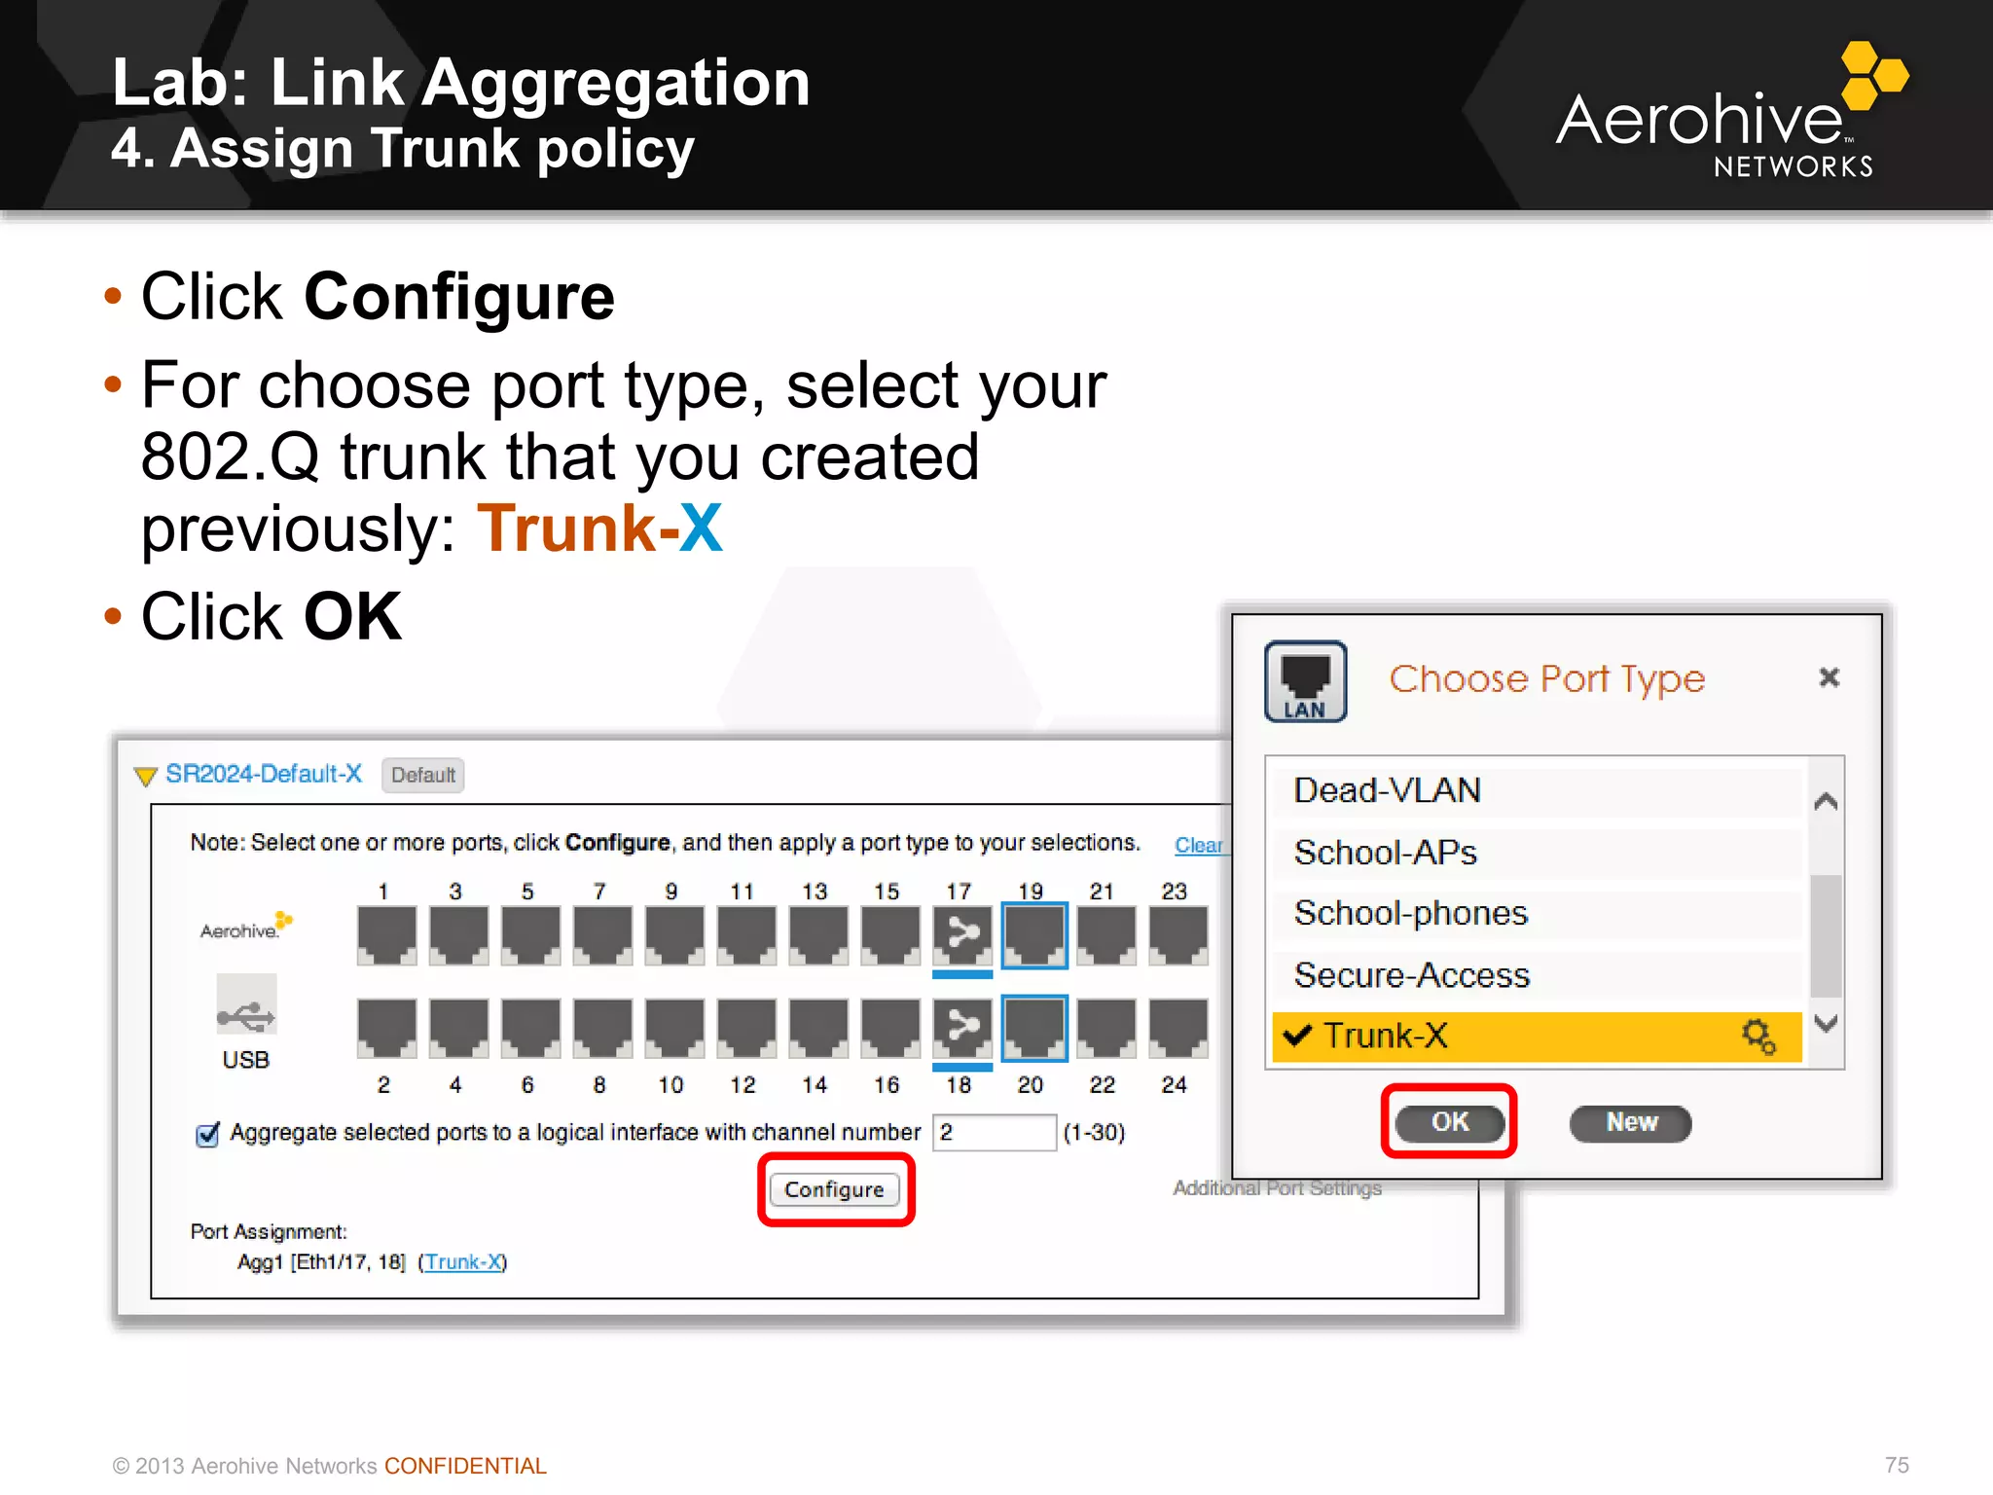1993x1495 pixels.
Task: Select switch port 14
Action: pyautogui.click(x=818, y=1028)
